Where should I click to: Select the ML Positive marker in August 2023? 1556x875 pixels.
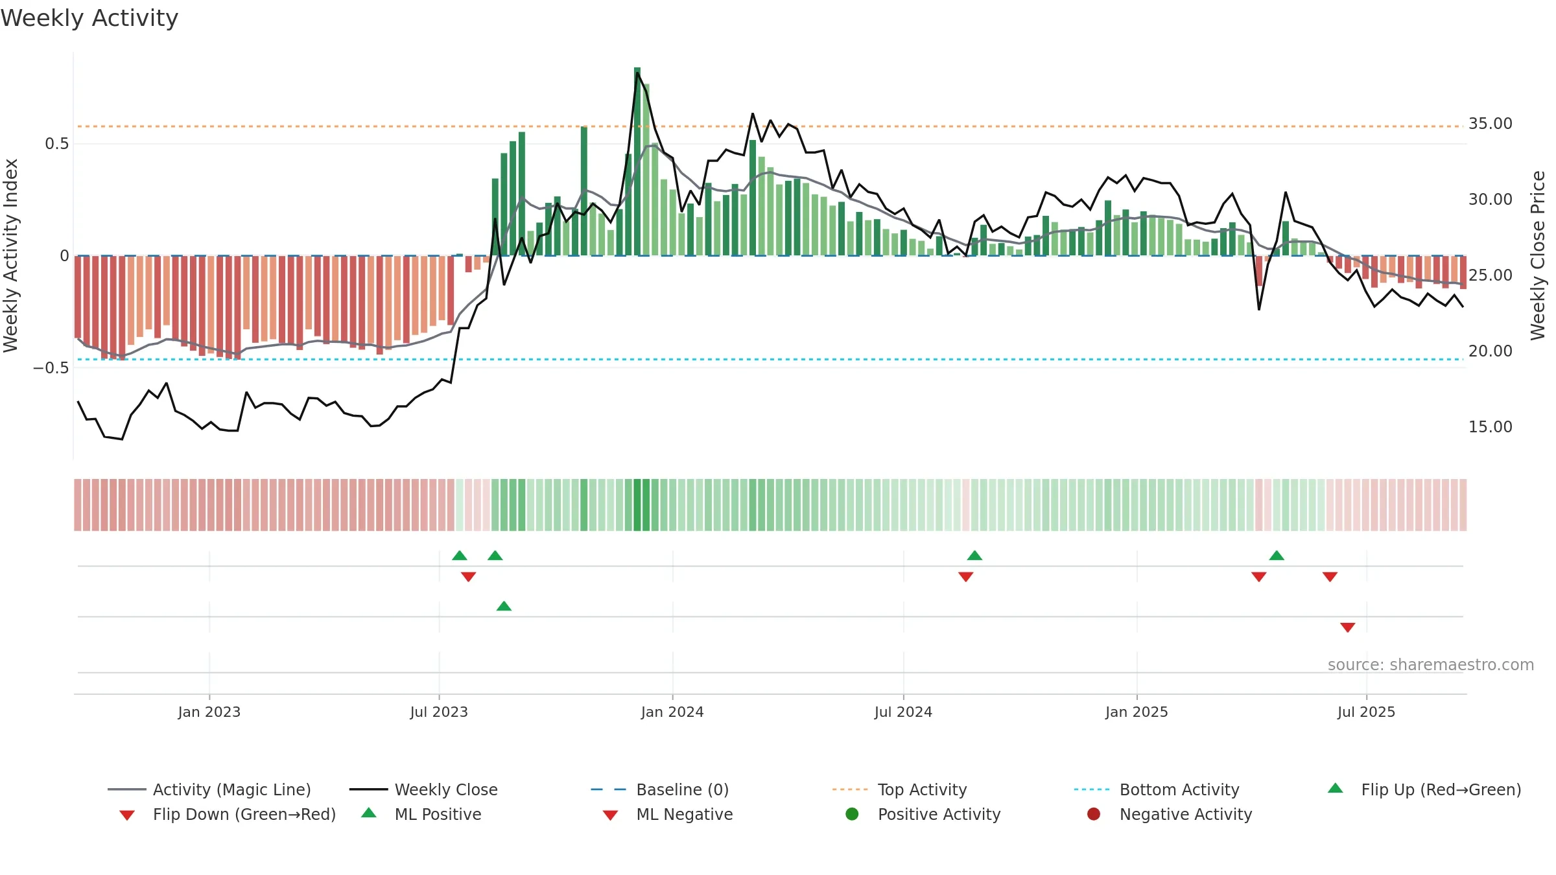(504, 606)
